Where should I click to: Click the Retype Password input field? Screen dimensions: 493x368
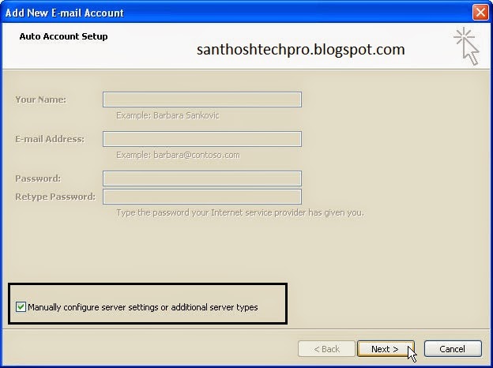[x=202, y=197]
